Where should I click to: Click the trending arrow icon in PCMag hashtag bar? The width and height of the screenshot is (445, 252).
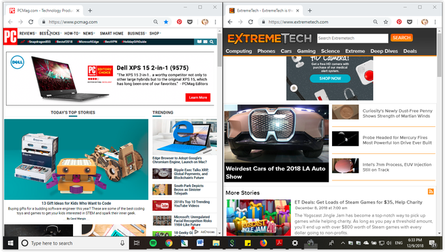point(23,42)
